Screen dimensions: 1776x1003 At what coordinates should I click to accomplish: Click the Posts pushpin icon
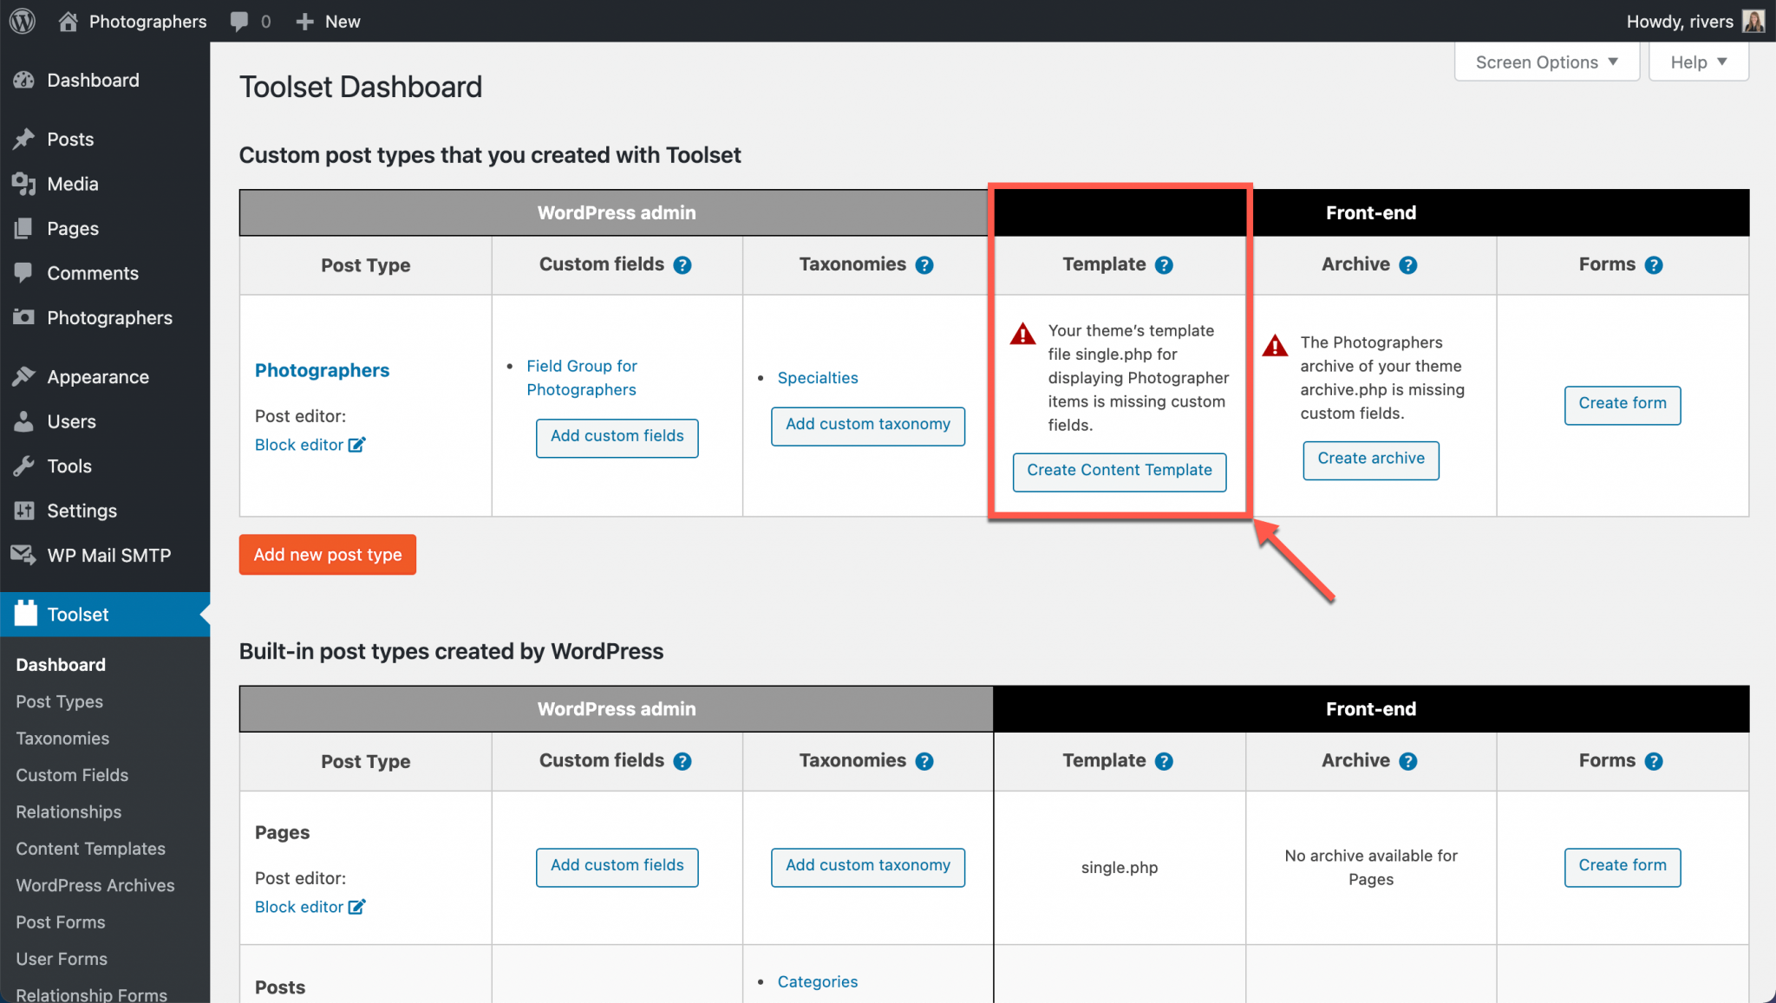coord(24,139)
